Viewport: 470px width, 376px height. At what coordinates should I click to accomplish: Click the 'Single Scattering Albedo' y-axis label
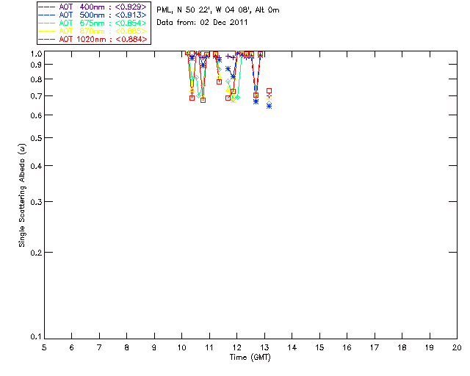pyautogui.click(x=22, y=195)
